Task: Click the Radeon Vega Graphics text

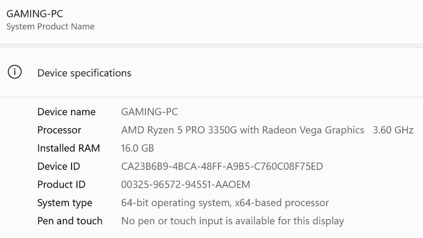Action: pyautogui.click(x=313, y=130)
